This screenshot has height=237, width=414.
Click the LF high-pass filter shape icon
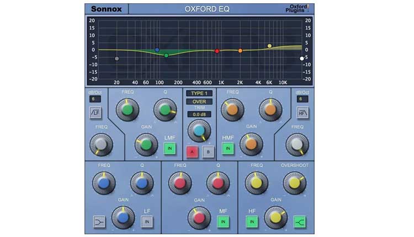pos(95,113)
